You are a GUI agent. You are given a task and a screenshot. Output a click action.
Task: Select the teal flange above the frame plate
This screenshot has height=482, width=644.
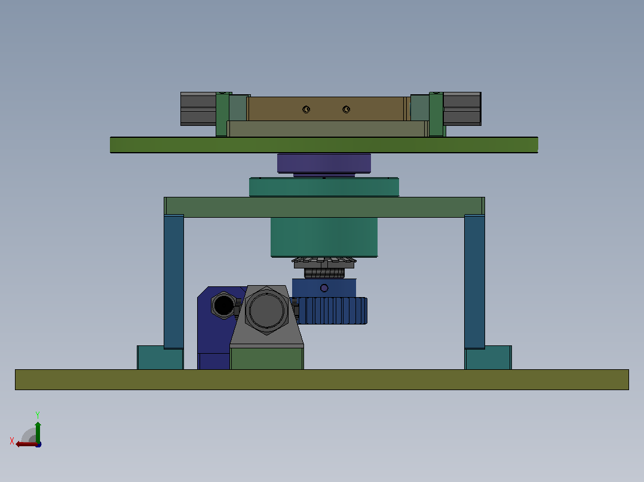tap(324, 187)
